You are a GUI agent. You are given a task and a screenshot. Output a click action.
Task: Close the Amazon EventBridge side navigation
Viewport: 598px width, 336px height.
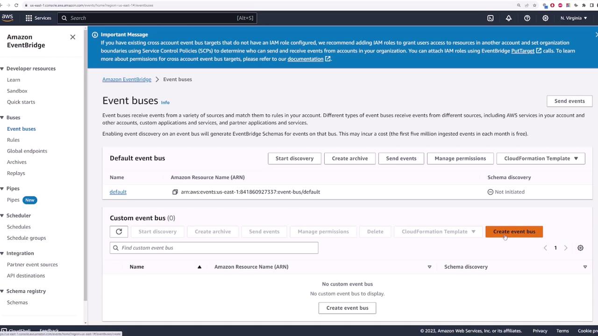pos(72,37)
